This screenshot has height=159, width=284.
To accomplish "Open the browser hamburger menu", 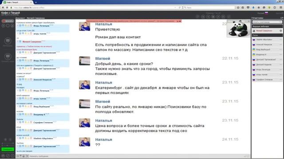I will tap(281, 8).
